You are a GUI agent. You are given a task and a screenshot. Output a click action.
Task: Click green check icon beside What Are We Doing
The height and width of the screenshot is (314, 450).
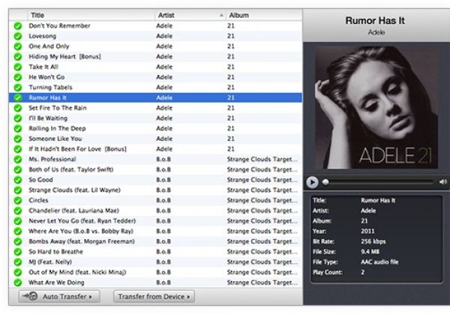click(18, 283)
